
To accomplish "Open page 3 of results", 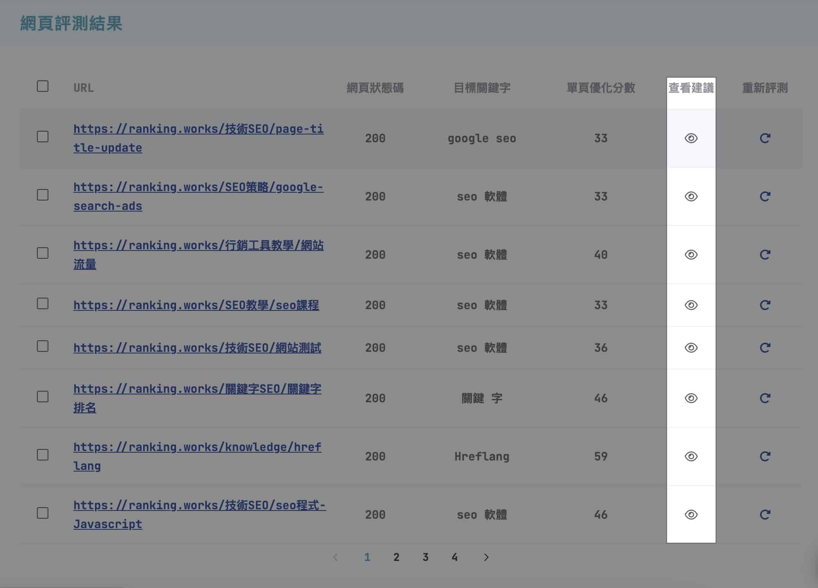I will click(x=425, y=557).
